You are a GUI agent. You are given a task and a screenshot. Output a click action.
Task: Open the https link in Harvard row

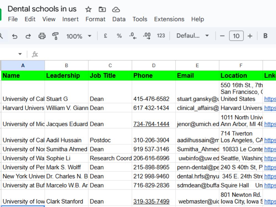point(270,108)
